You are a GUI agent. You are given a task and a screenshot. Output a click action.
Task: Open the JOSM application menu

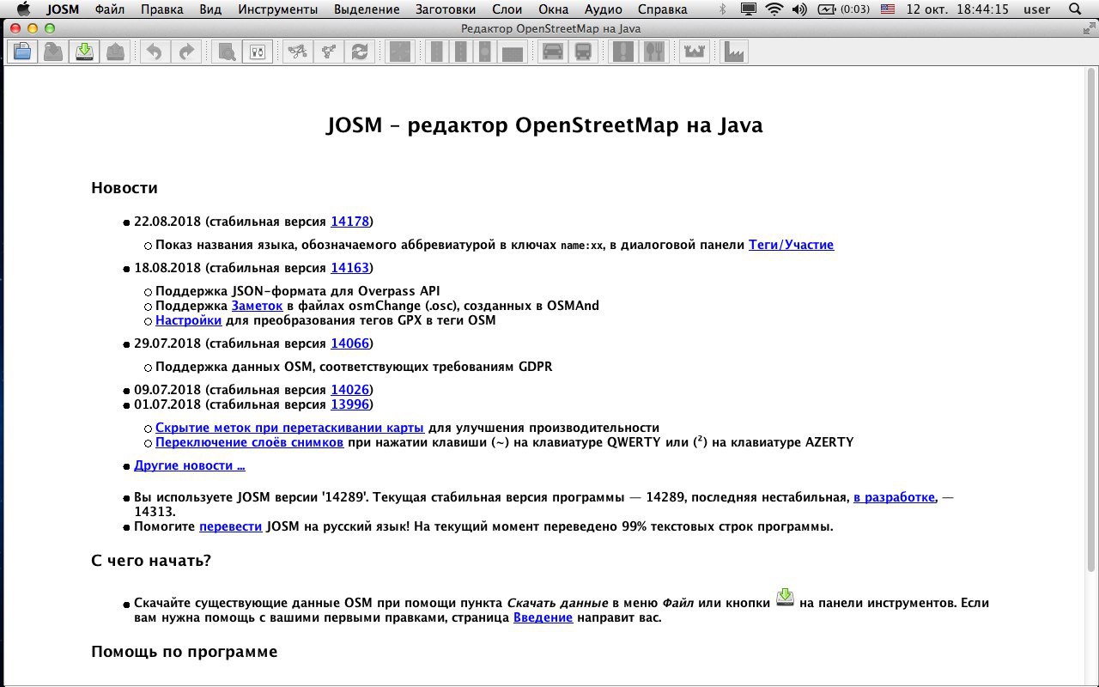63,9
